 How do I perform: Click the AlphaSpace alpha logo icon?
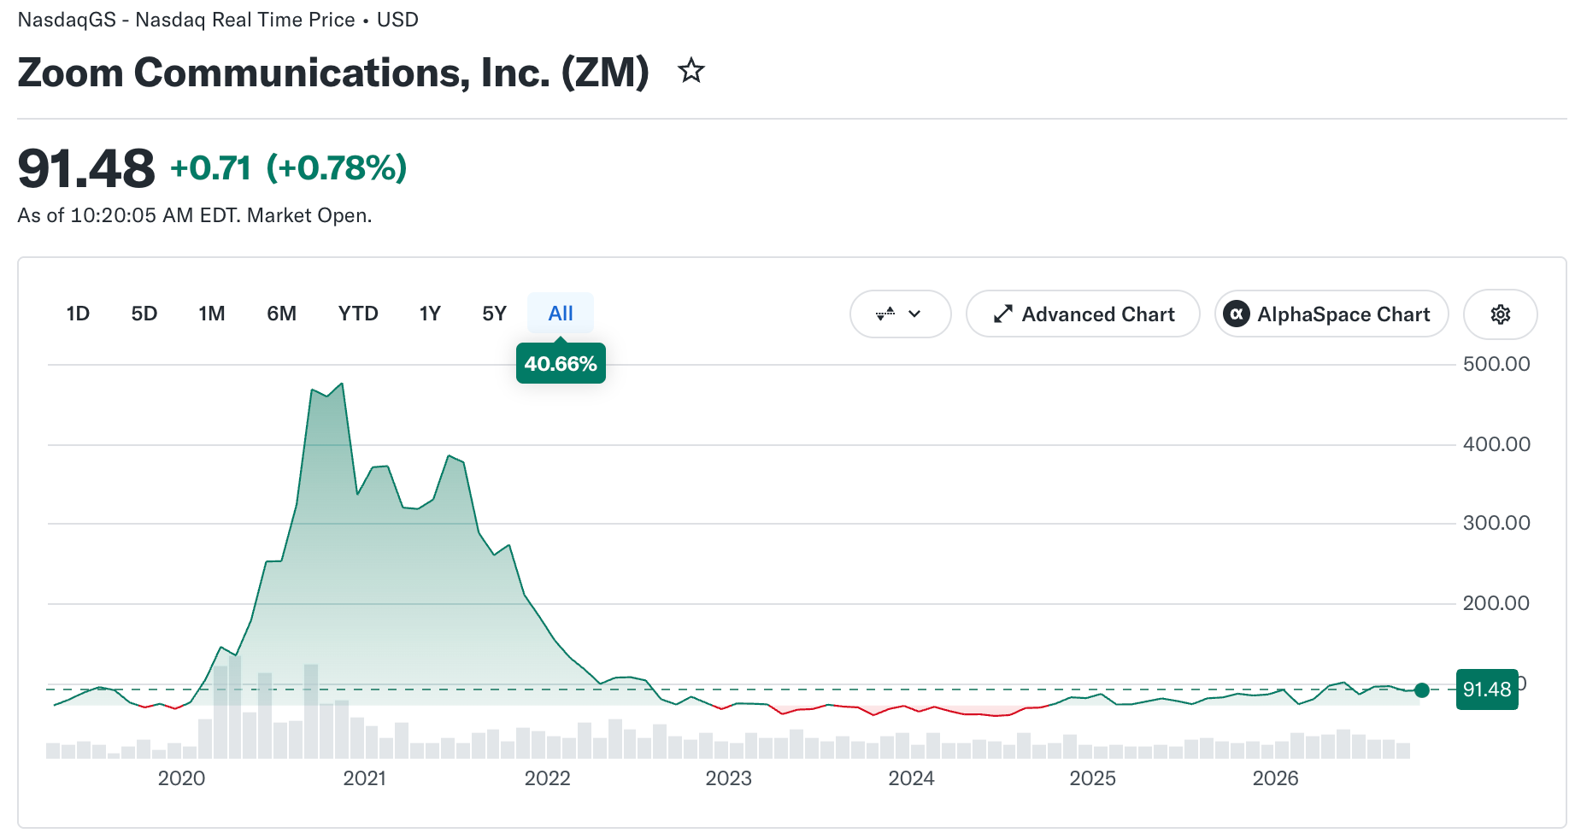(1236, 314)
